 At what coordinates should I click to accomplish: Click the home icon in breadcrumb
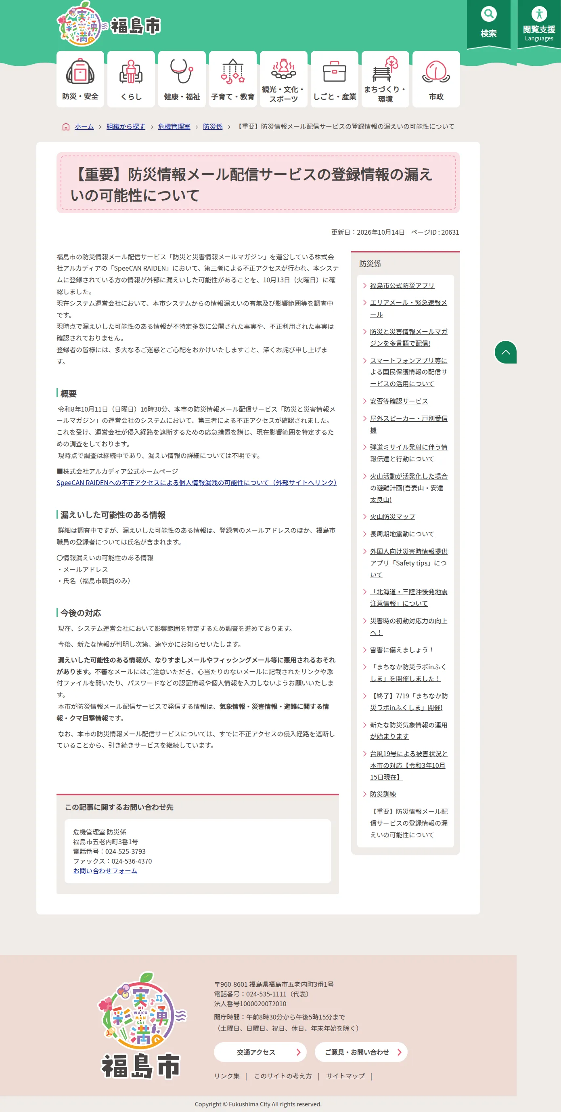click(66, 126)
